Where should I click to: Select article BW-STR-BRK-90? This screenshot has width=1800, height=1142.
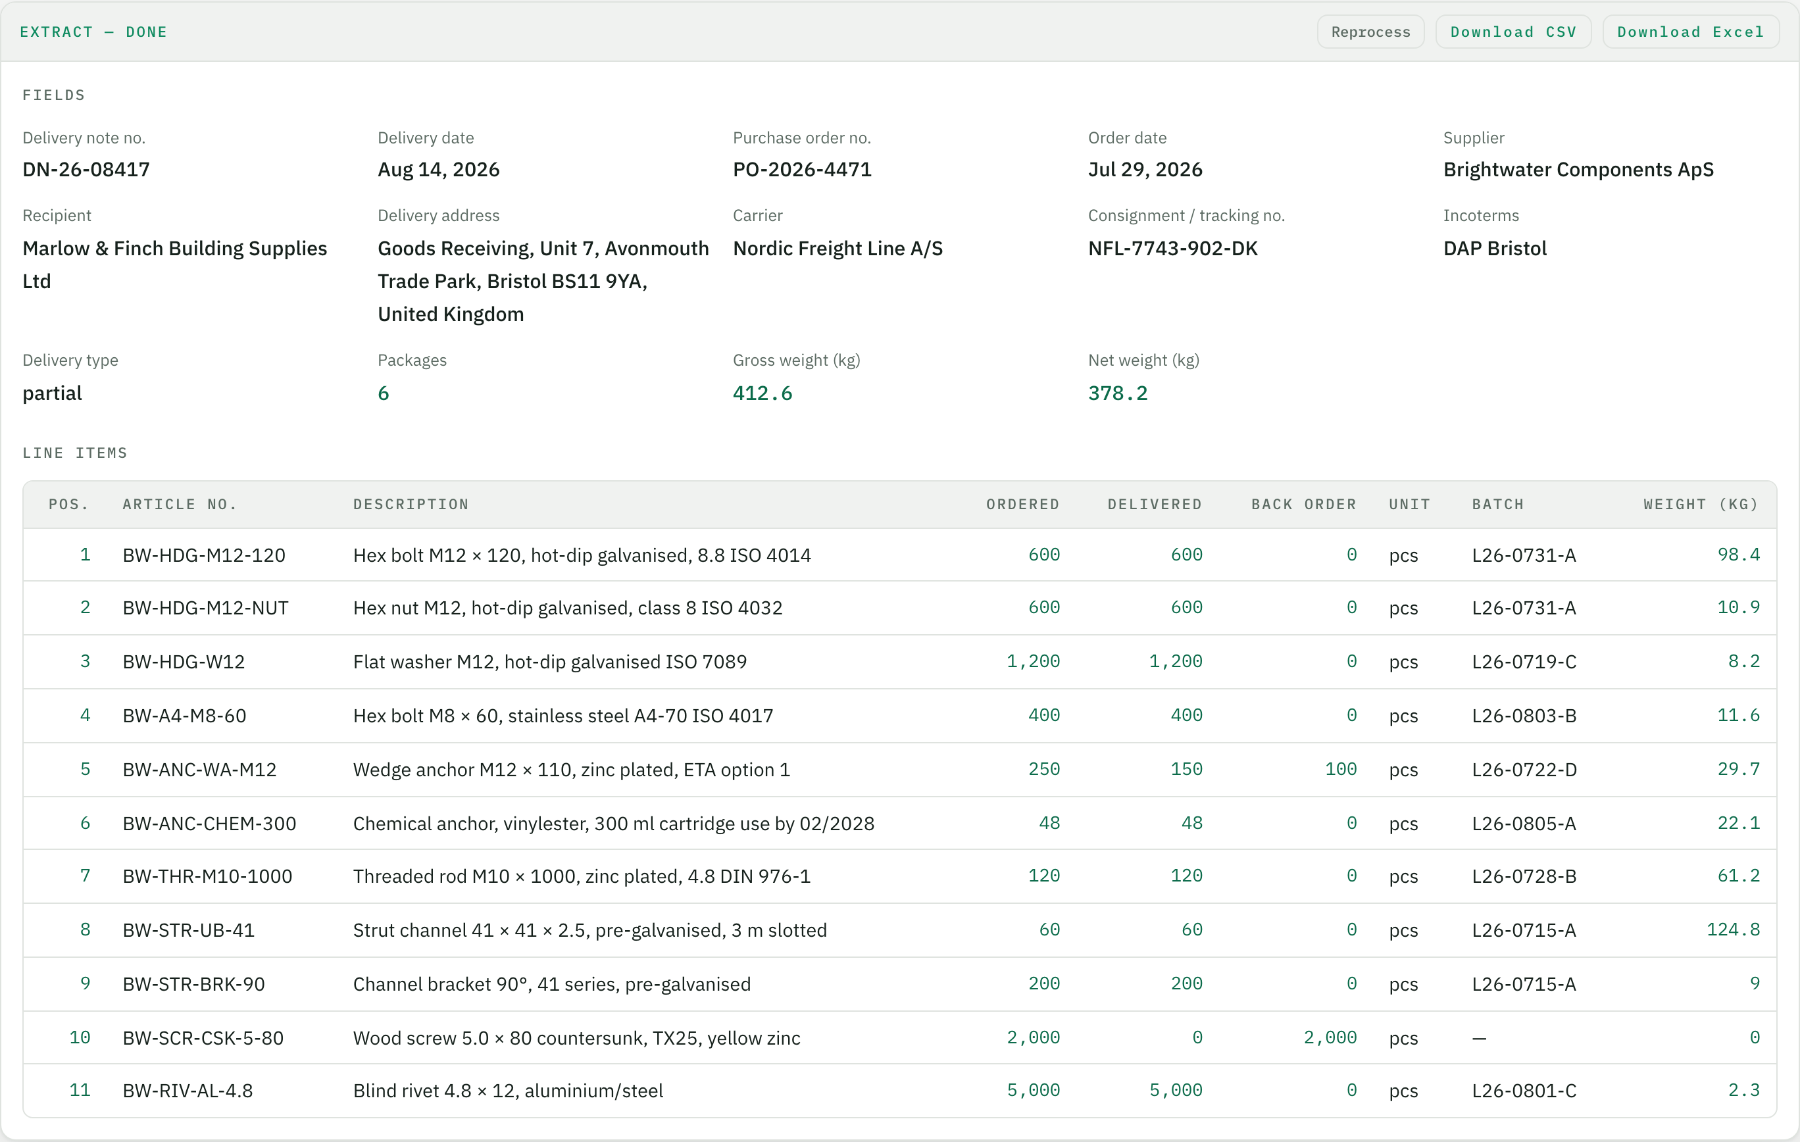tap(193, 984)
